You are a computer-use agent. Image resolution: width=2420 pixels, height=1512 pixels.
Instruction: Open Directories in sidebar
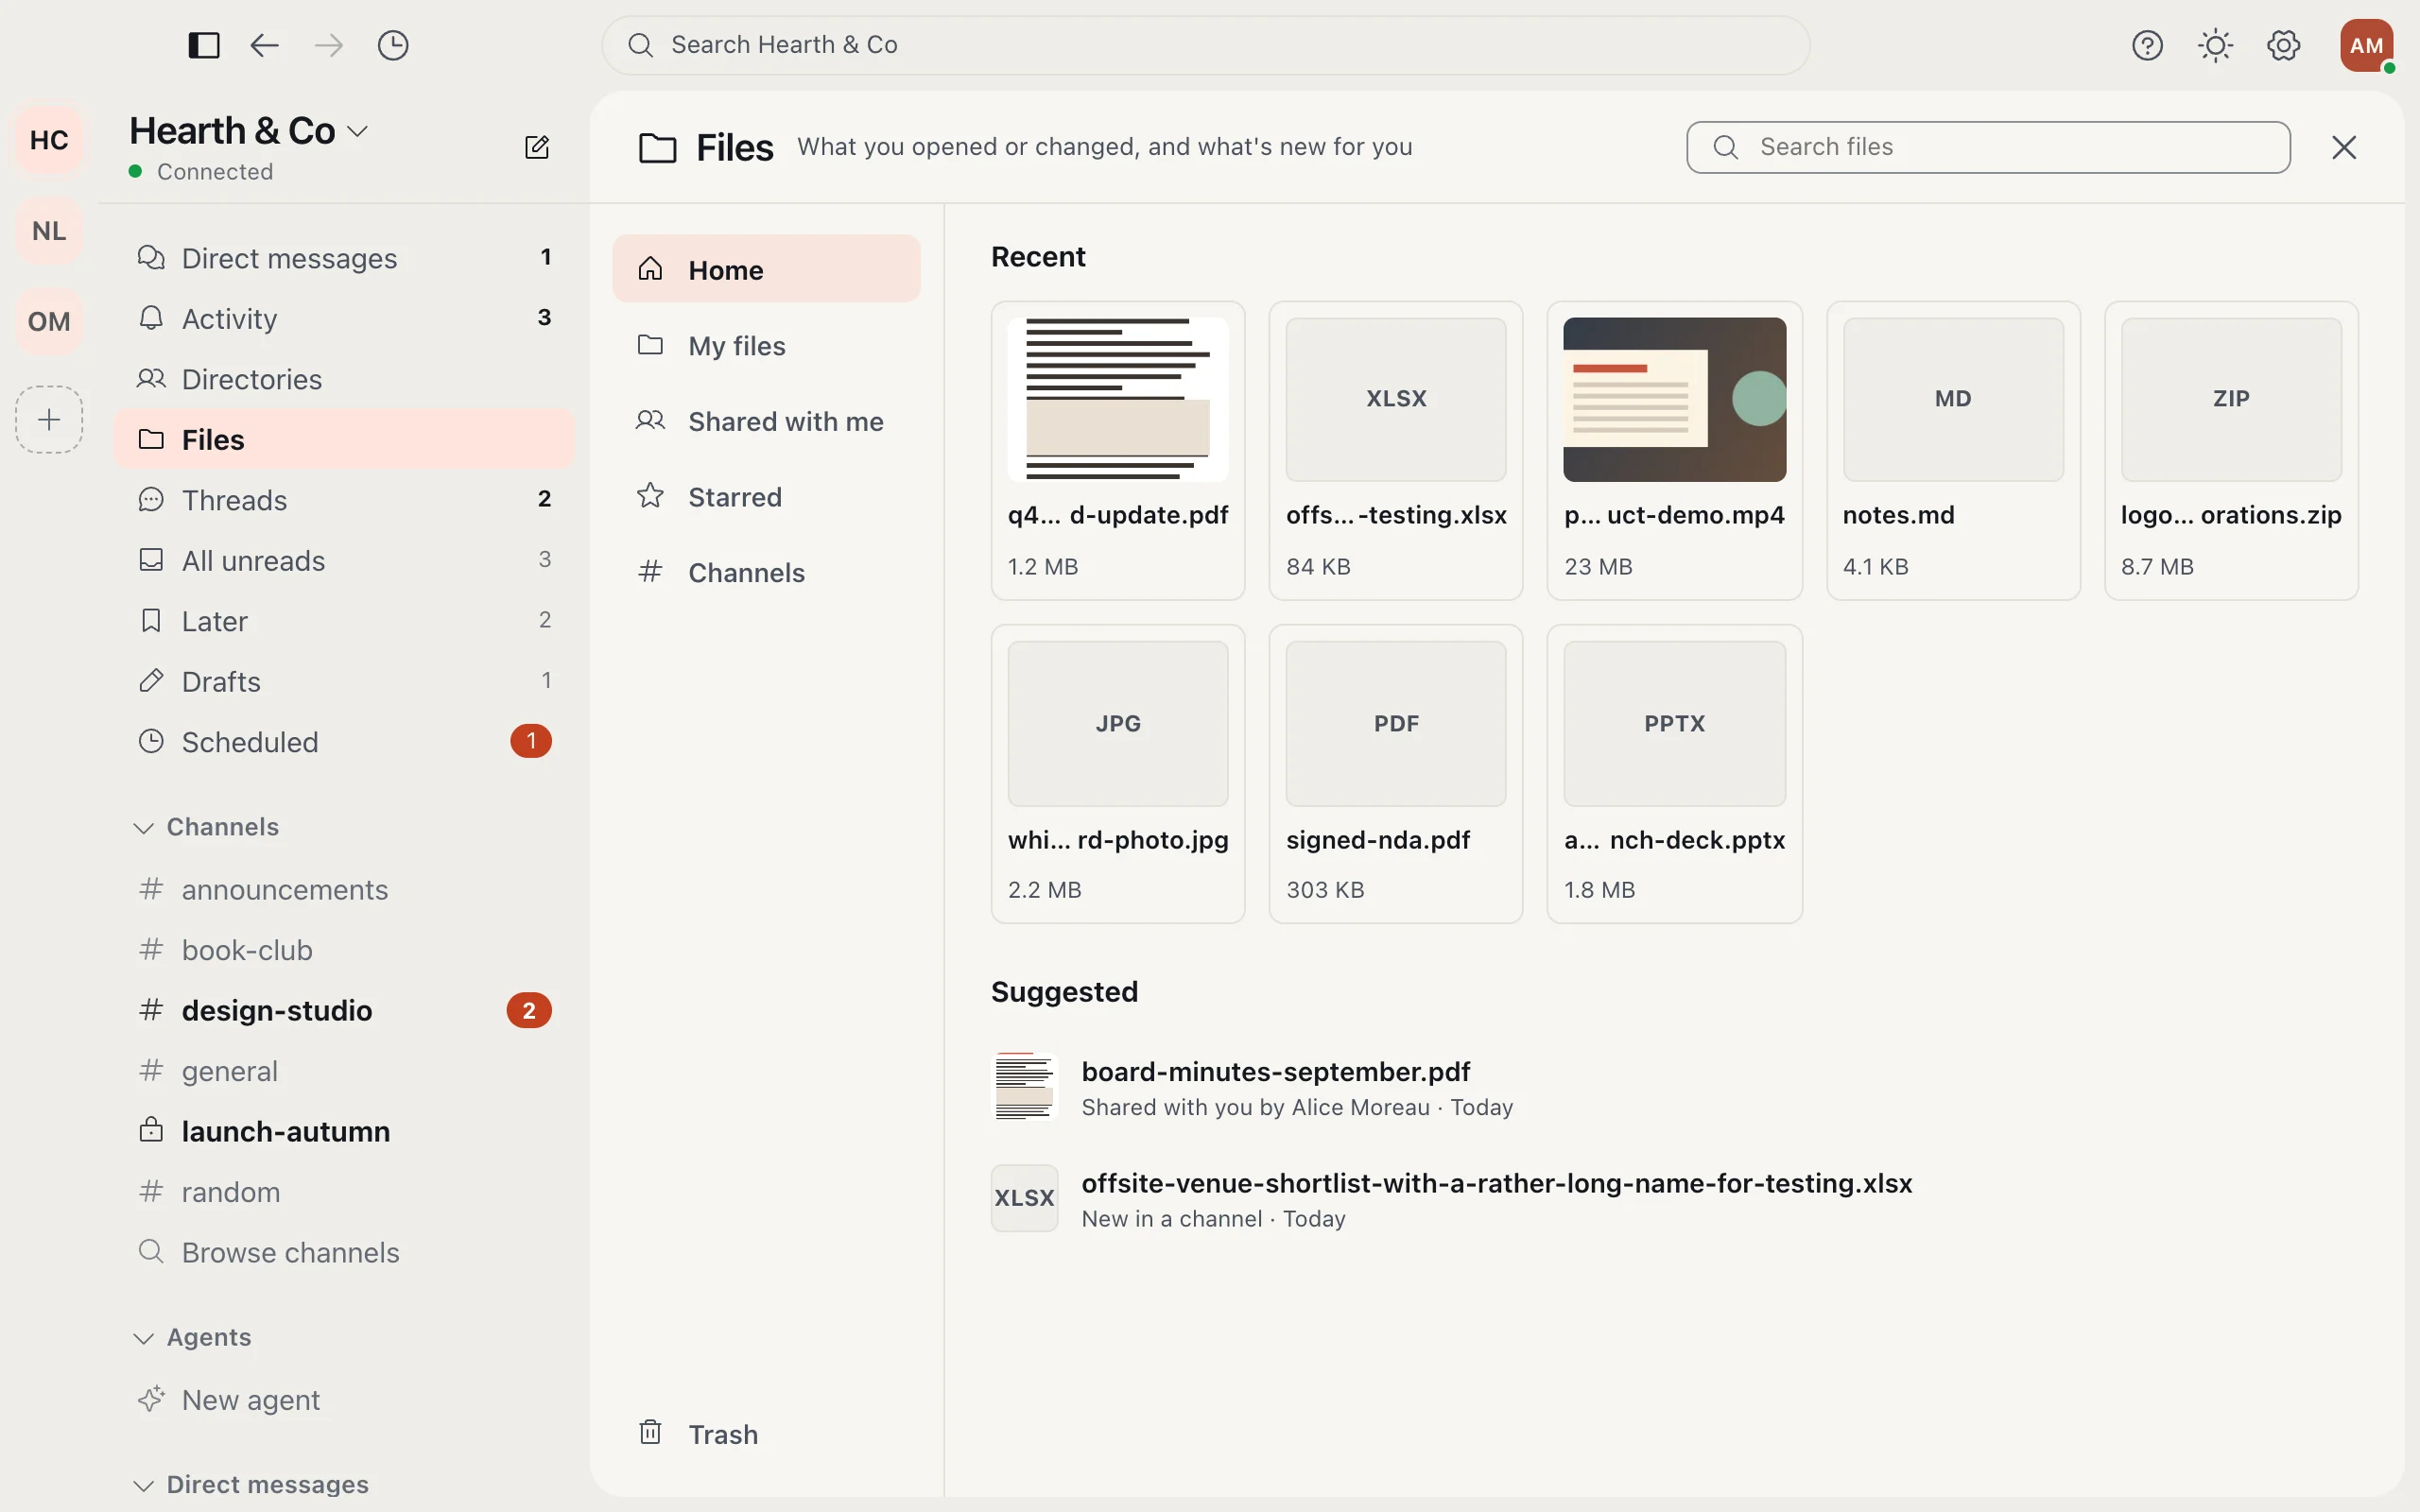344,379
